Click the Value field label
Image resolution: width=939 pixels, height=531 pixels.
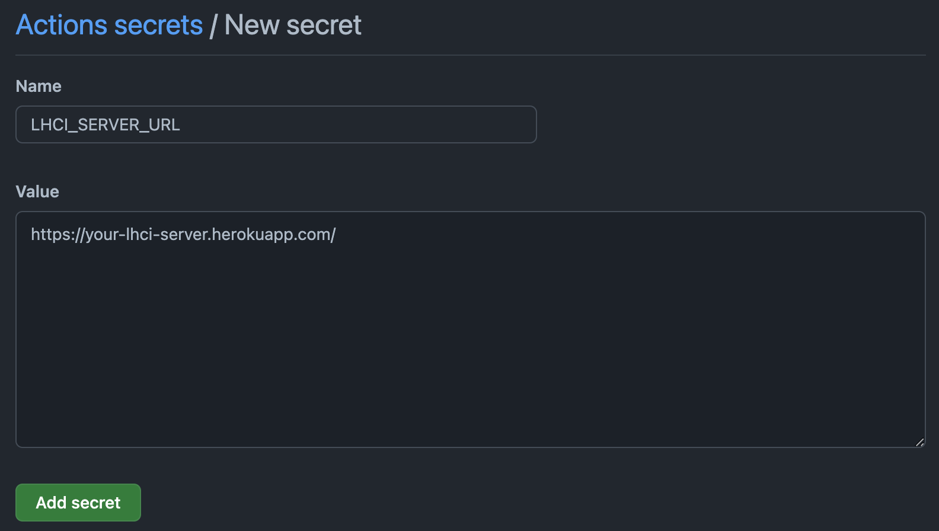[37, 192]
